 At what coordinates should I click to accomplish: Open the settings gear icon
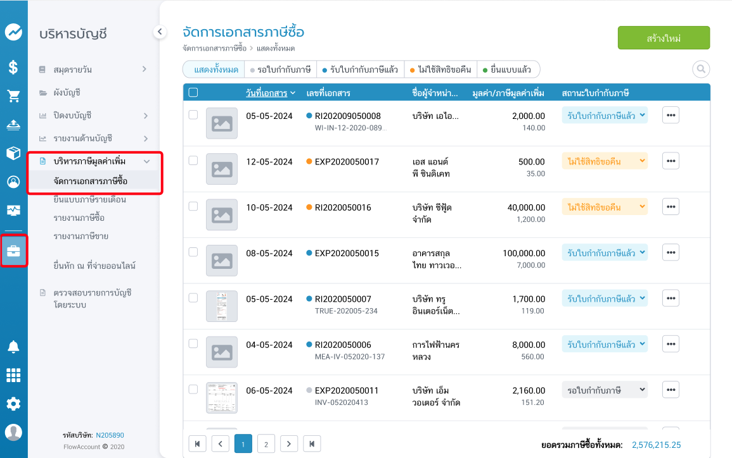[x=13, y=404]
